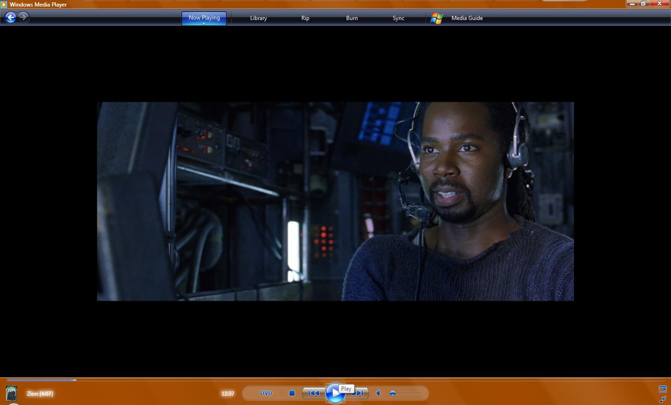Click the Zion [4:07] chapter title
This screenshot has height=405, width=671.
tap(40, 394)
